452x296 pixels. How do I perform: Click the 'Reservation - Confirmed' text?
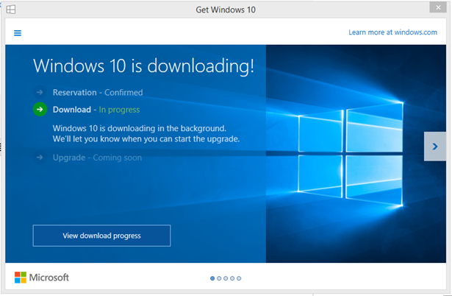pyautogui.click(x=98, y=93)
